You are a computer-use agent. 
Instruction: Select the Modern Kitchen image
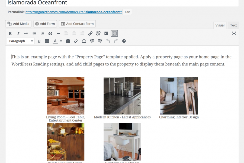(122, 96)
